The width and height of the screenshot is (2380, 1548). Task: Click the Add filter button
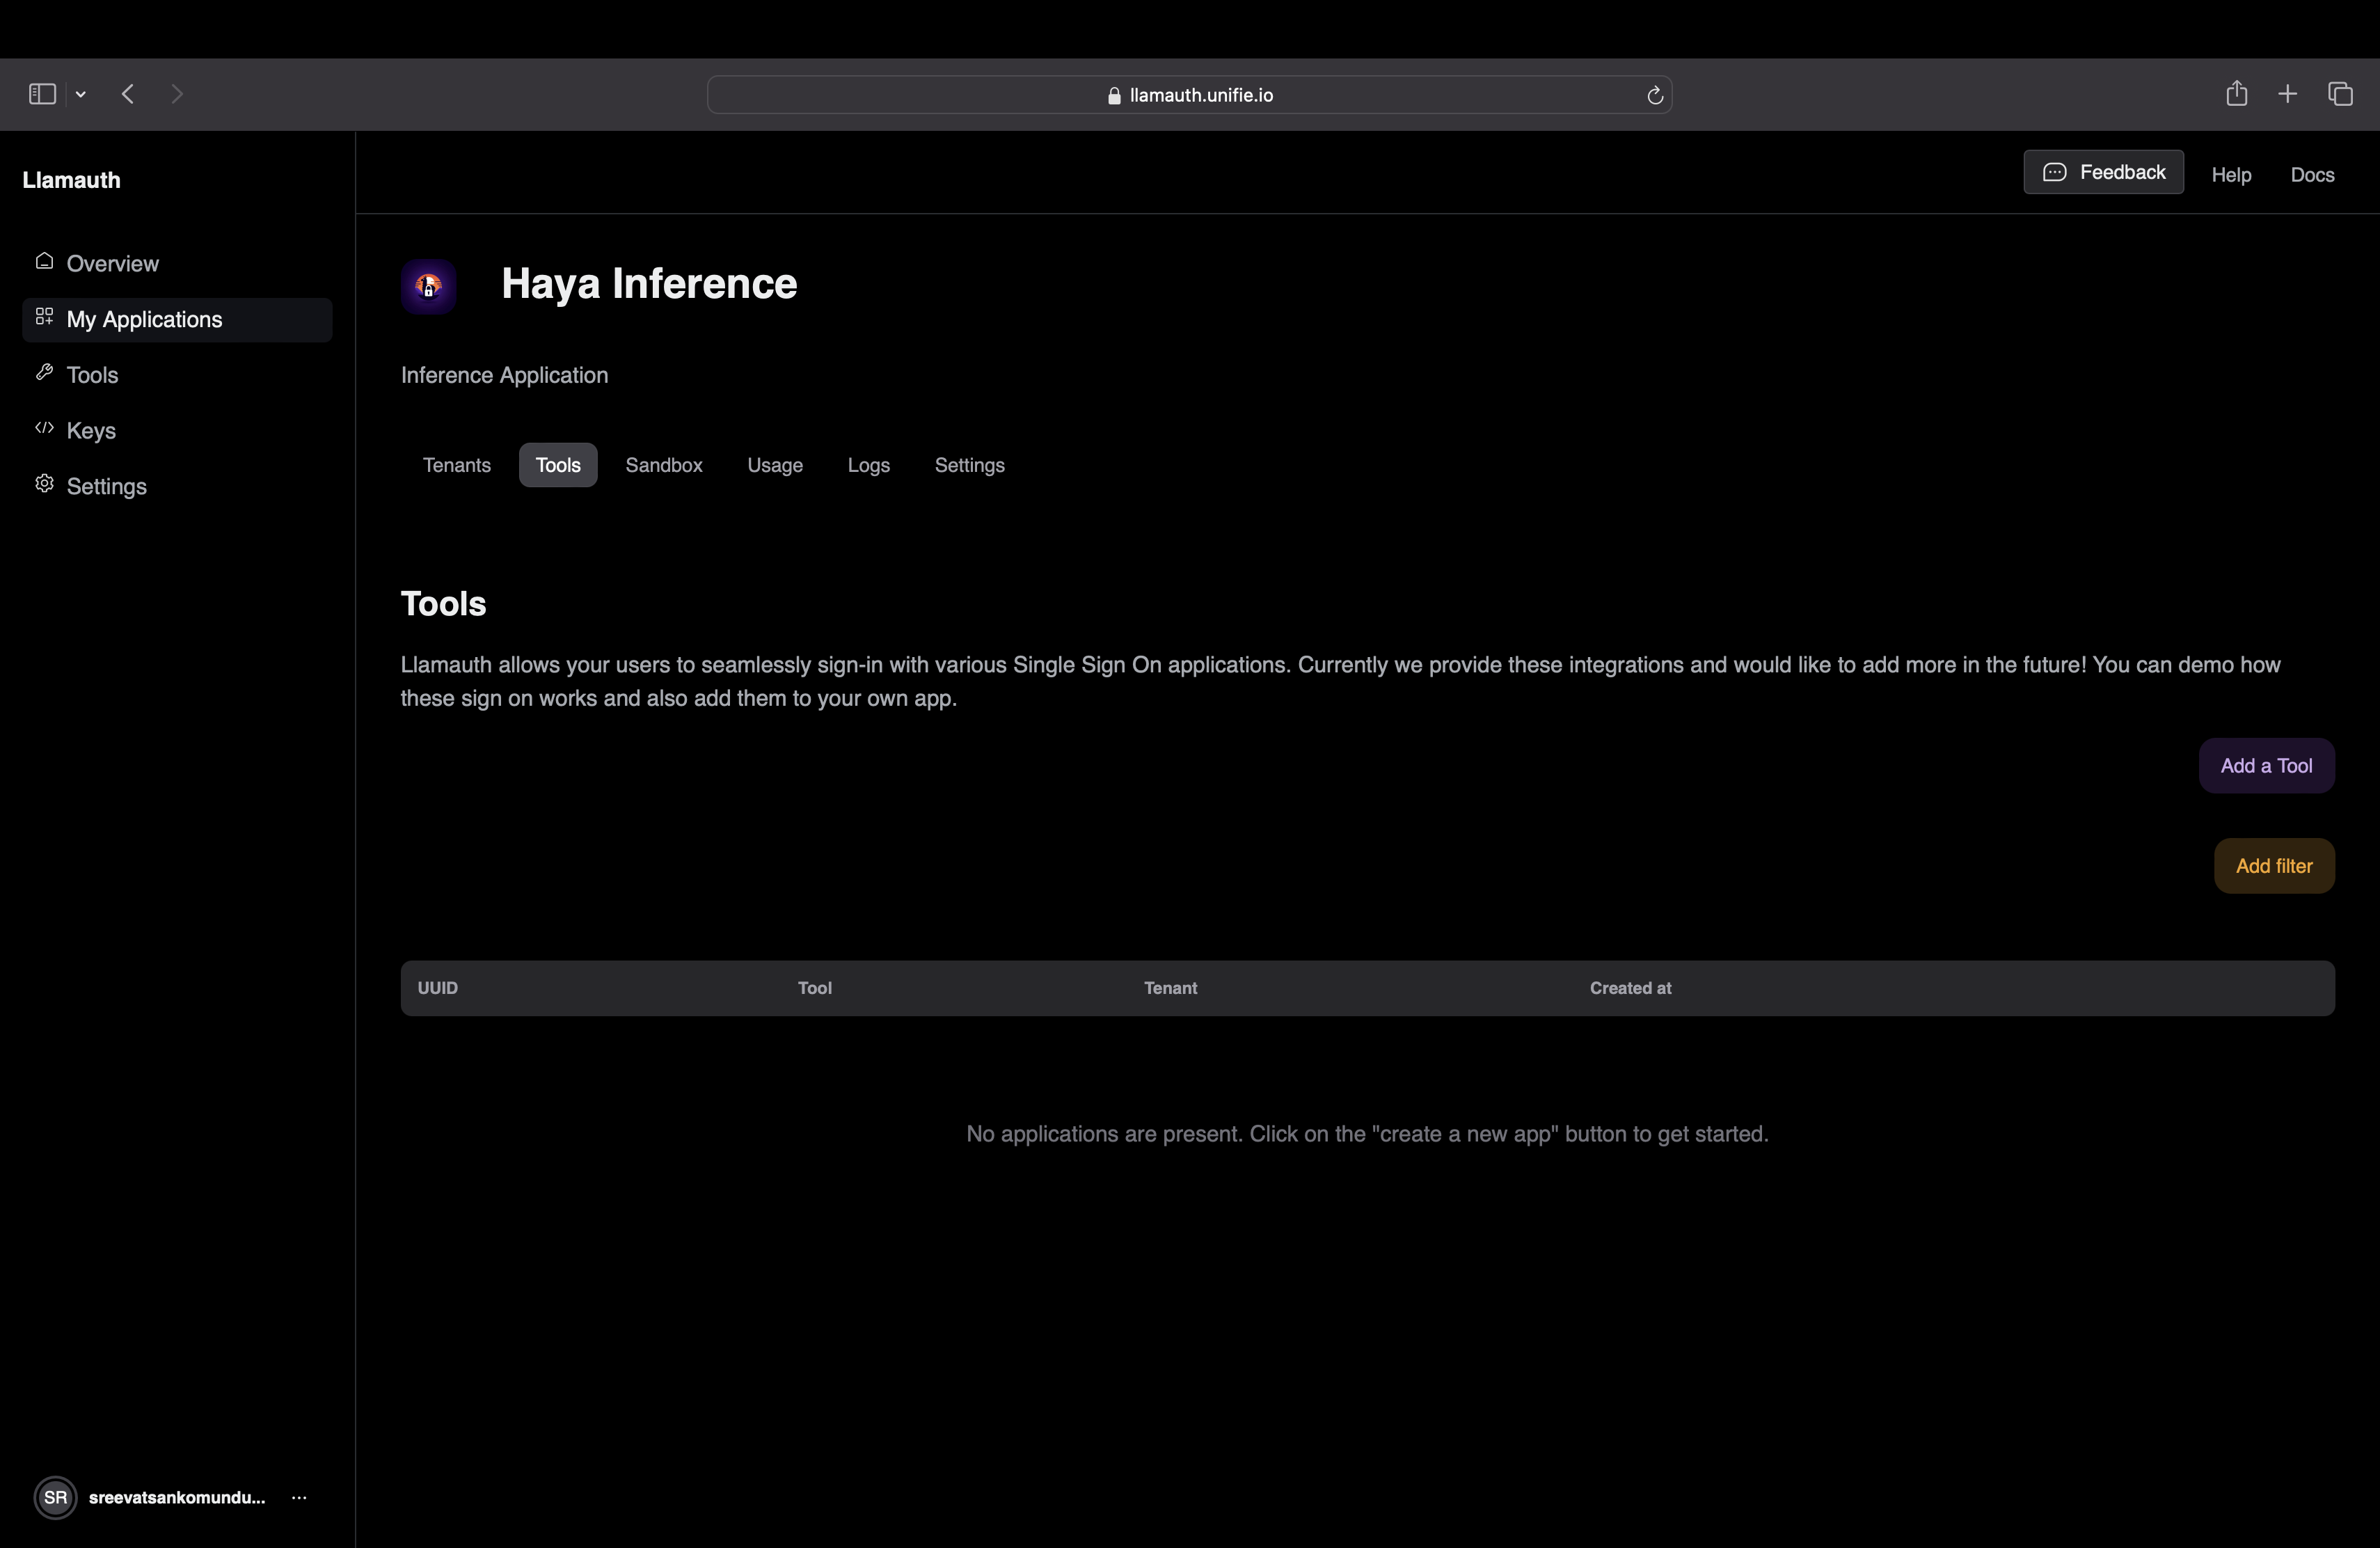tap(2274, 866)
